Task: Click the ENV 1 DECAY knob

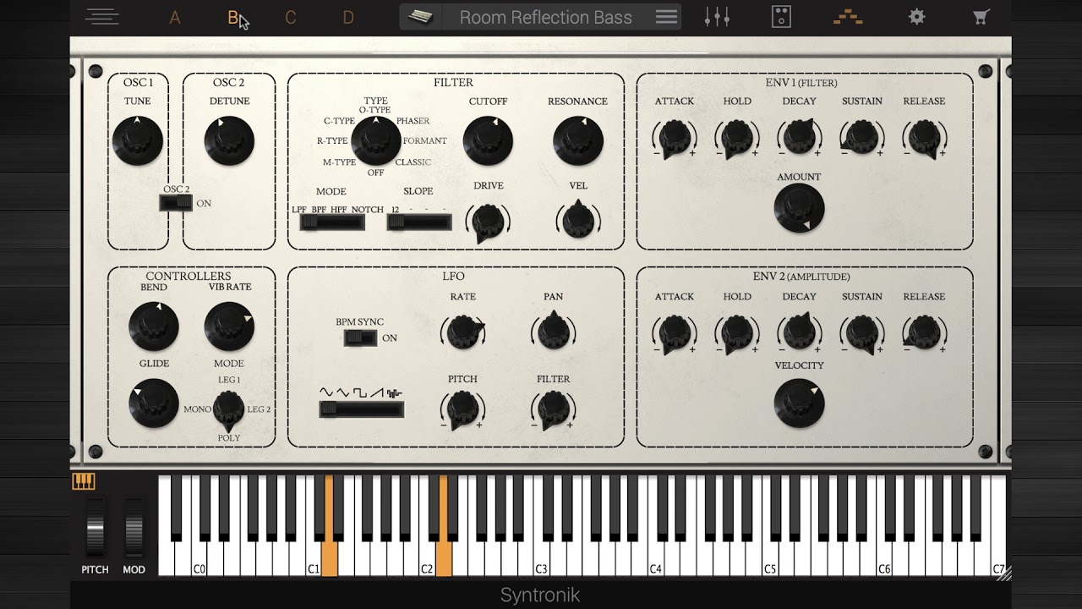Action: click(x=800, y=137)
